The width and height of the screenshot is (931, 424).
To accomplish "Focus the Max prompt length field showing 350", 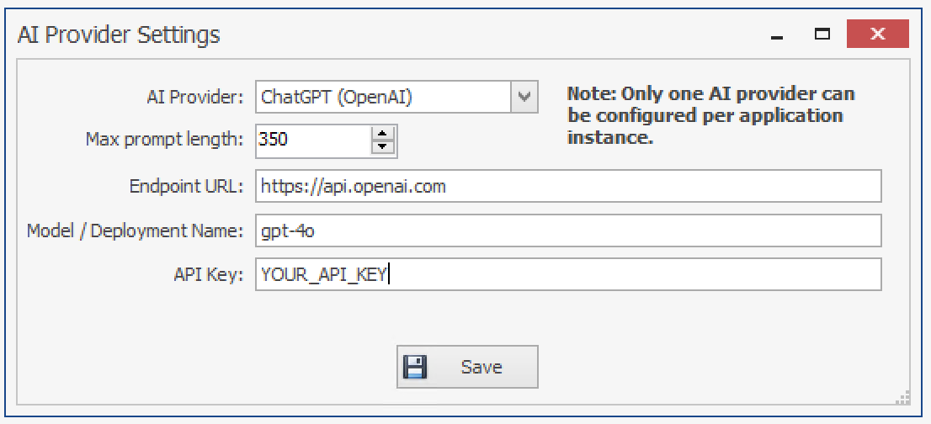I will 311,140.
